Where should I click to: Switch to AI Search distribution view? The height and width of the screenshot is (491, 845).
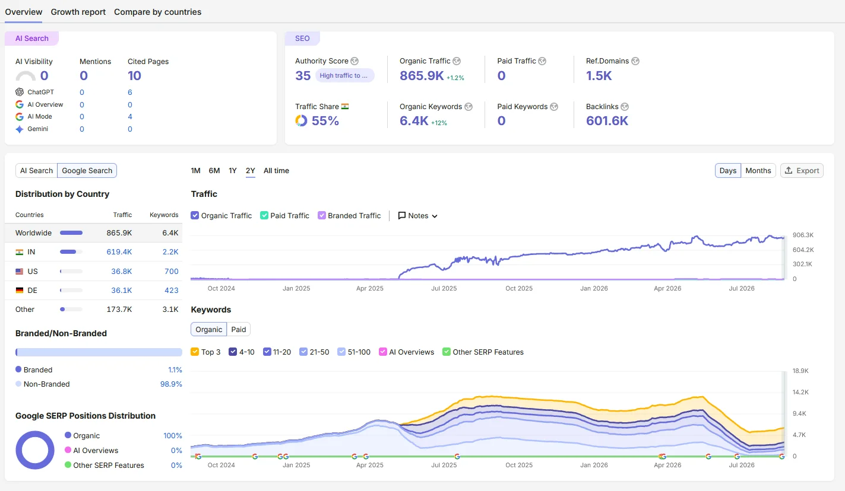click(36, 171)
